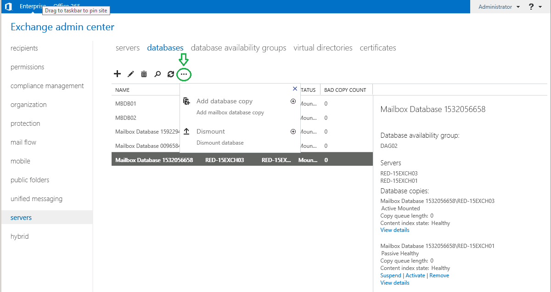Open the certificates tab
This screenshot has height=292, width=551.
(378, 48)
